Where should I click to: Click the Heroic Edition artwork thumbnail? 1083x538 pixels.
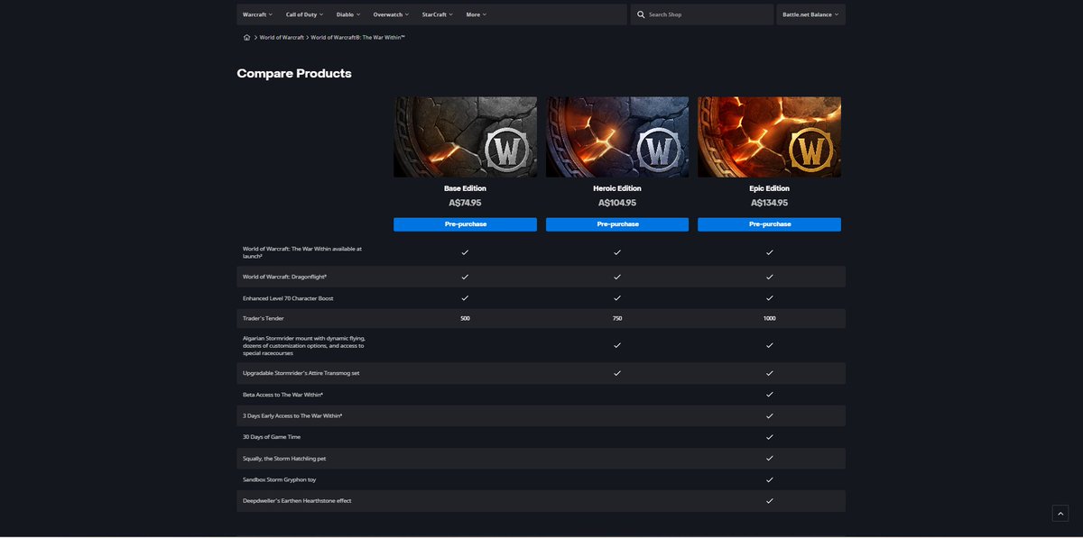[x=617, y=137]
